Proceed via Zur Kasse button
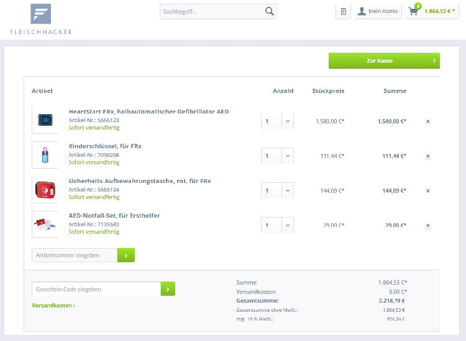The image size is (466, 341). pyautogui.click(x=384, y=61)
